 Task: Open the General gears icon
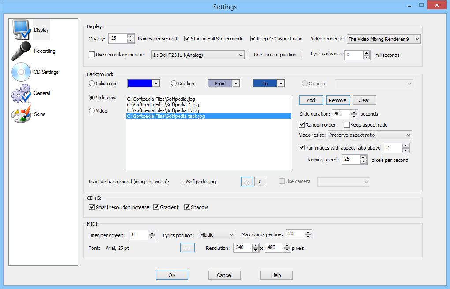[21, 93]
